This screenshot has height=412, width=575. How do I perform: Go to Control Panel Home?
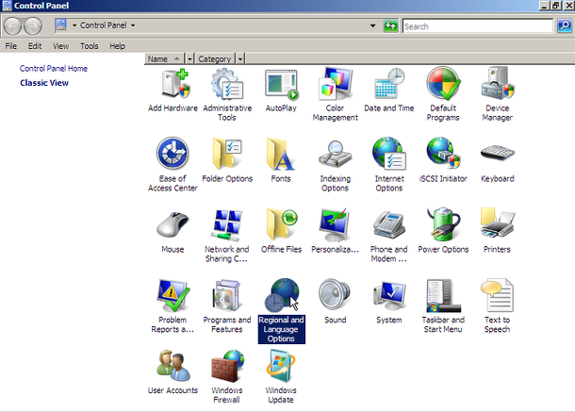pyautogui.click(x=54, y=68)
